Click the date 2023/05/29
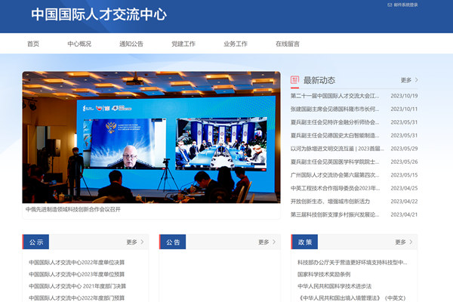This screenshot has width=453, height=302. tap(404, 149)
